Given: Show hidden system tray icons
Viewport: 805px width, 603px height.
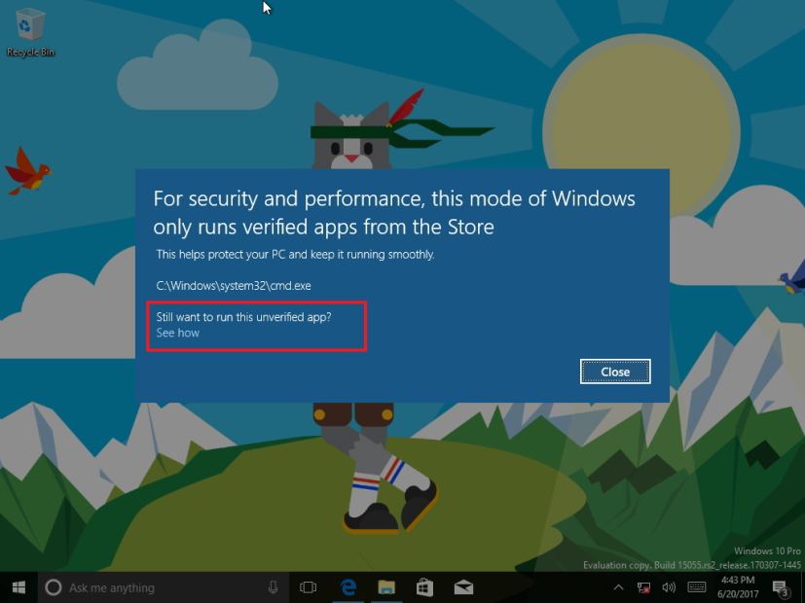Looking at the screenshot, I should pyautogui.click(x=619, y=587).
